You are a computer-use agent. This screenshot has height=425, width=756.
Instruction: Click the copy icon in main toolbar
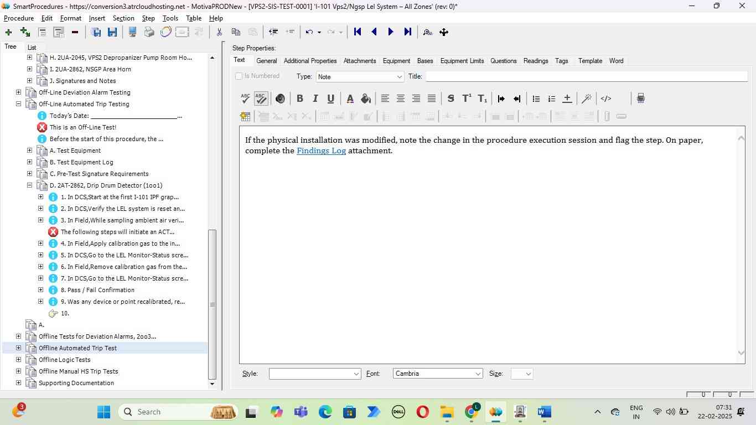click(x=236, y=32)
